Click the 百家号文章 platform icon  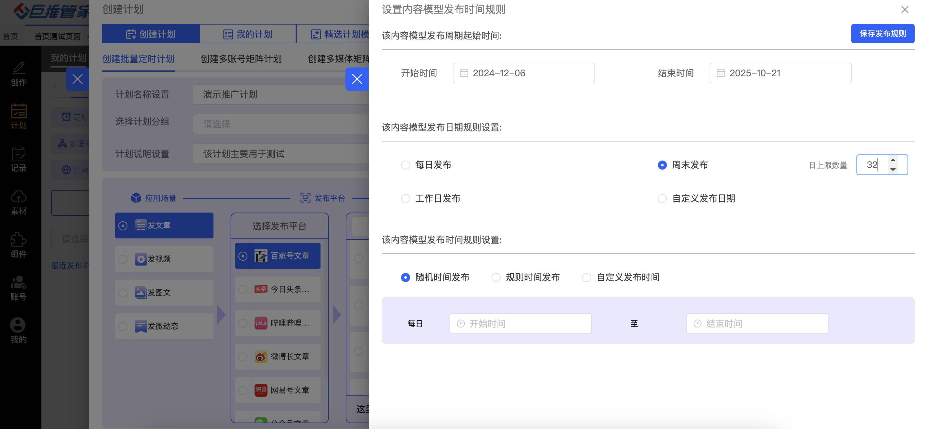[261, 256]
